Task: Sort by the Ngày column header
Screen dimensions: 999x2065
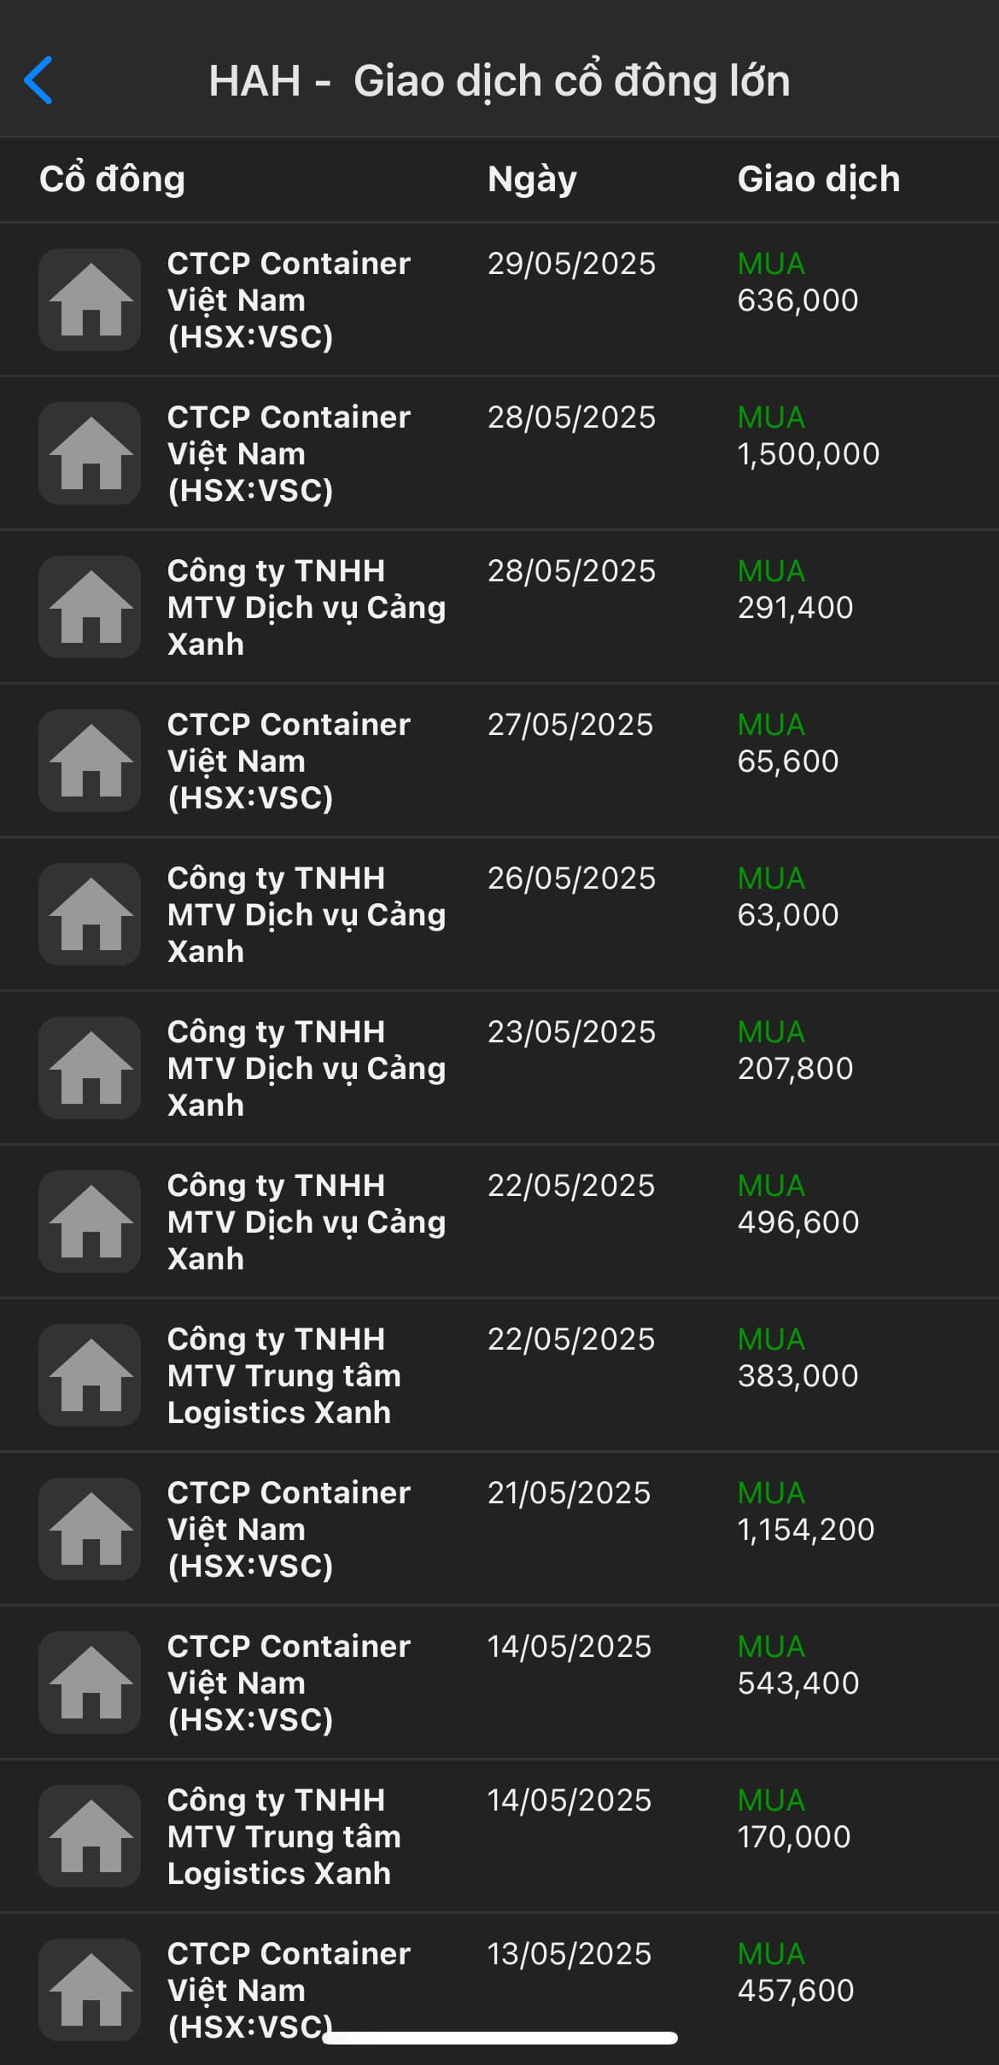Action: click(532, 179)
